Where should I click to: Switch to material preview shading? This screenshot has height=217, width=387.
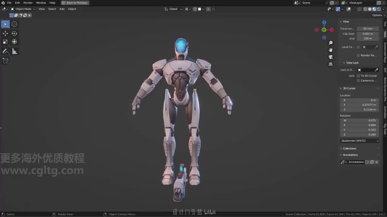374,9
